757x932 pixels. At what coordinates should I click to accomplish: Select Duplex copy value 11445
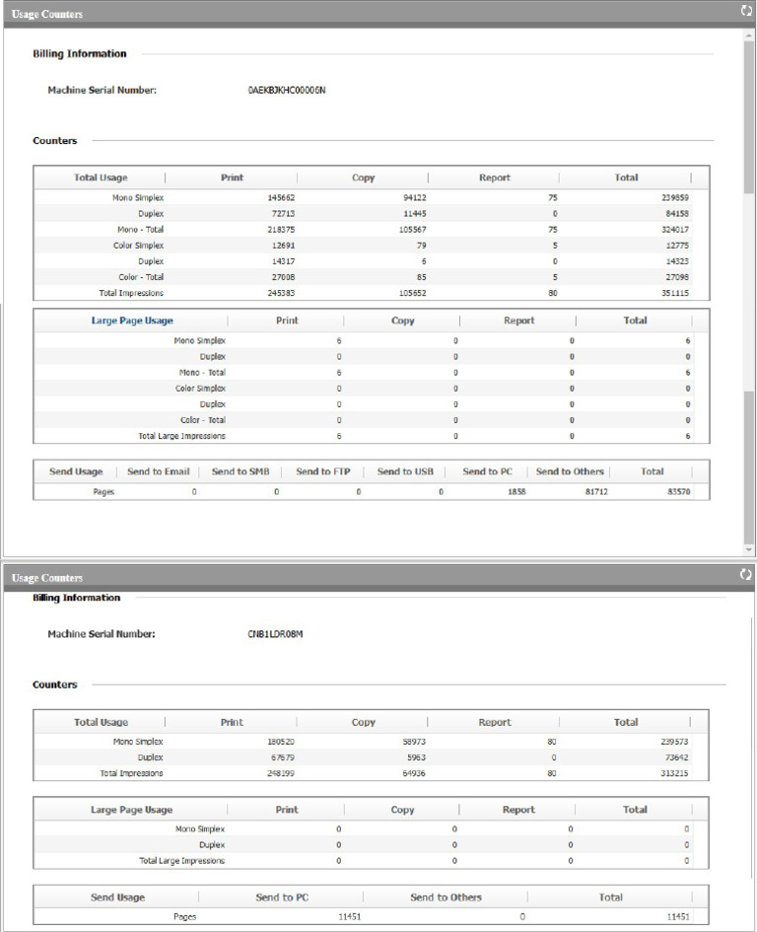coord(415,213)
